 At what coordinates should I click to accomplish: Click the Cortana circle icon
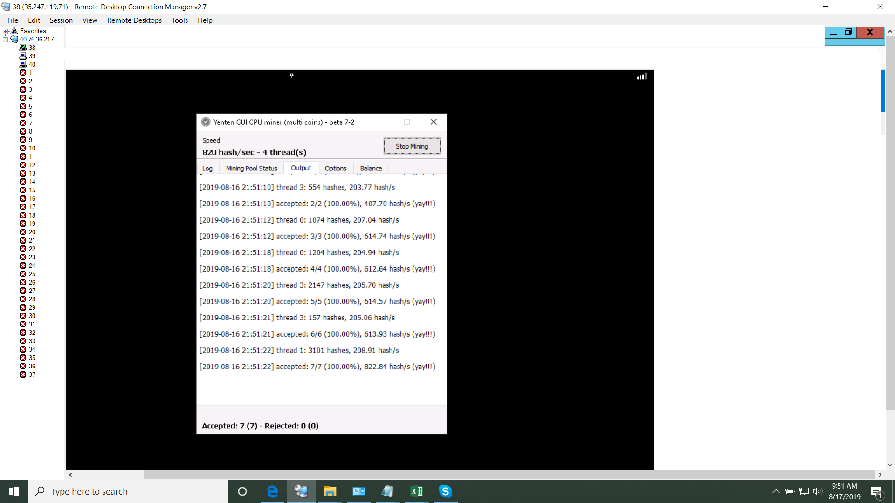coord(242,491)
